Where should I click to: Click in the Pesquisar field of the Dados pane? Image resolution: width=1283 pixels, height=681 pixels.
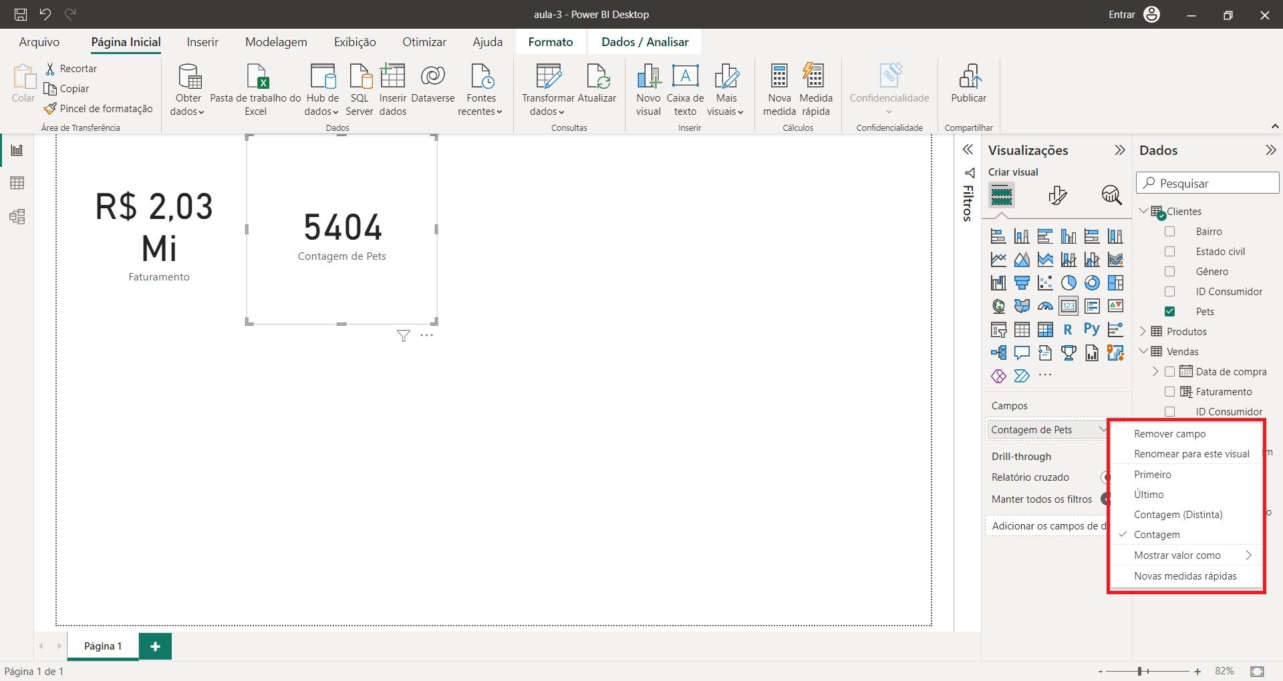(x=1207, y=183)
